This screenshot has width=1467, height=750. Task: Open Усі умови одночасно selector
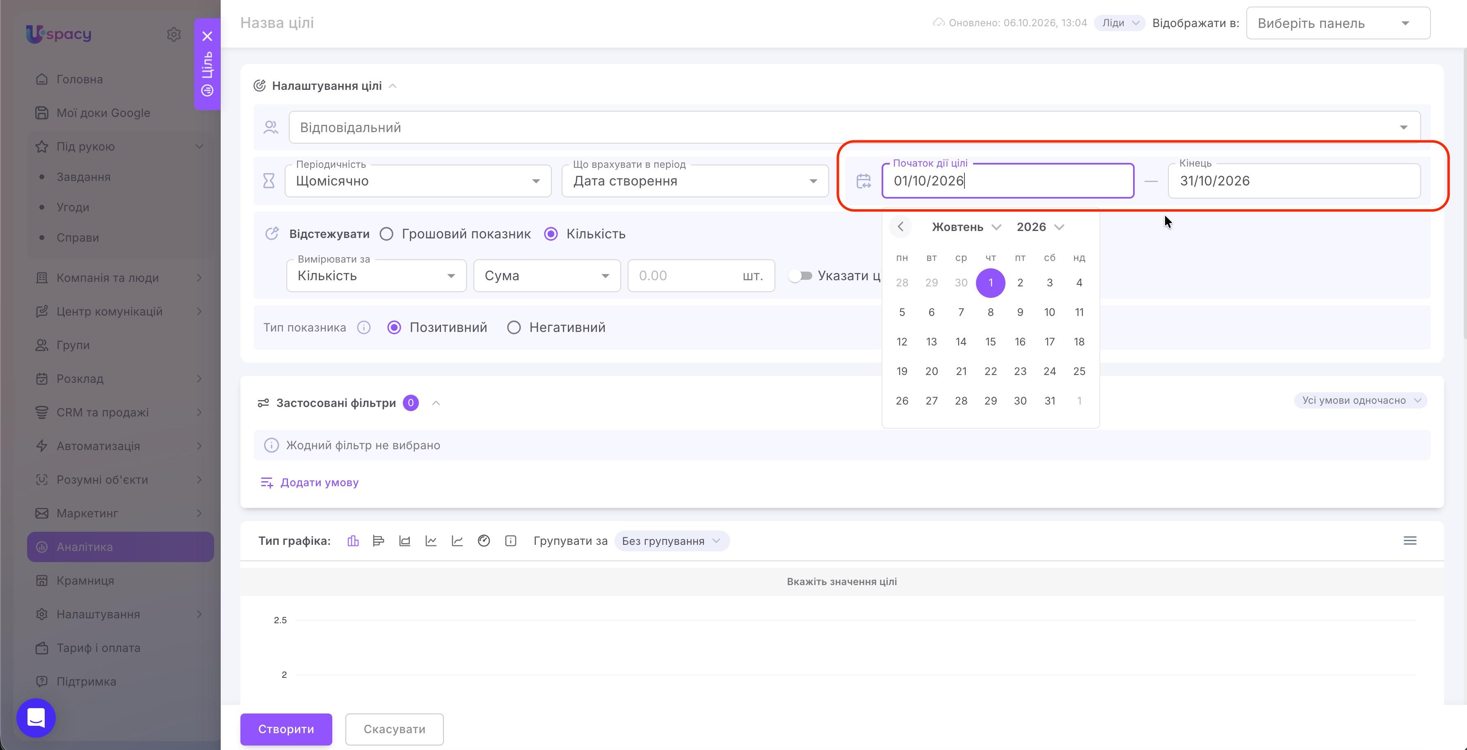coord(1361,400)
